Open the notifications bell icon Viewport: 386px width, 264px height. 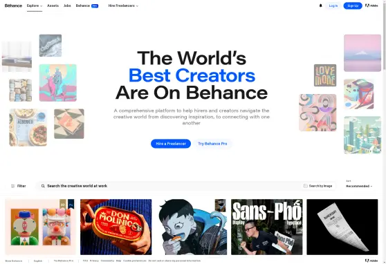click(x=320, y=6)
